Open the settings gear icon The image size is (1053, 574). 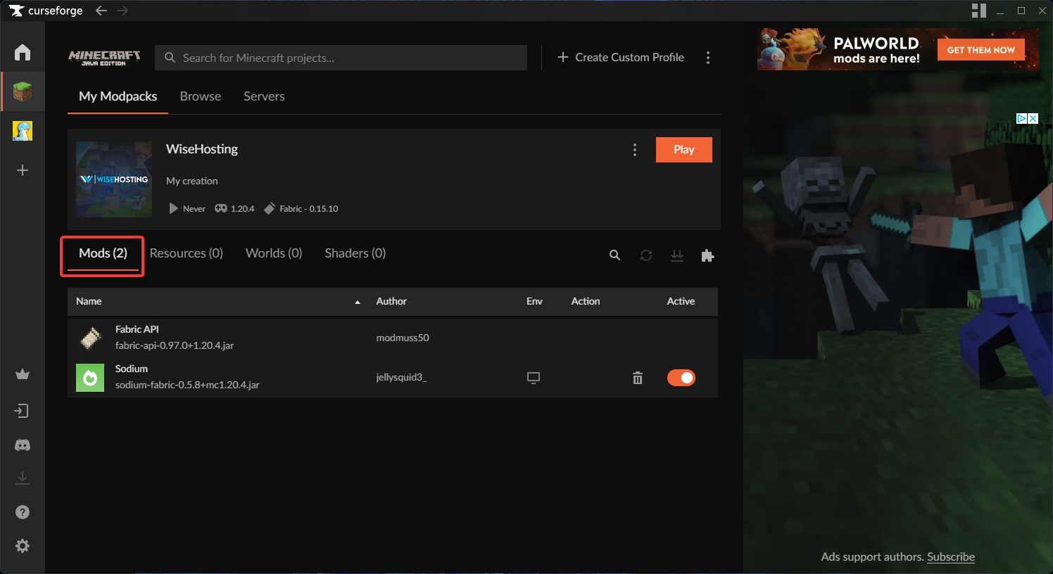point(23,546)
